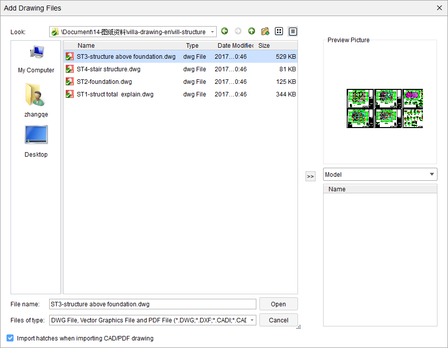Uncheck Import hatches when importing CAD/PDF
The width and height of the screenshot is (448, 348).
point(10,338)
